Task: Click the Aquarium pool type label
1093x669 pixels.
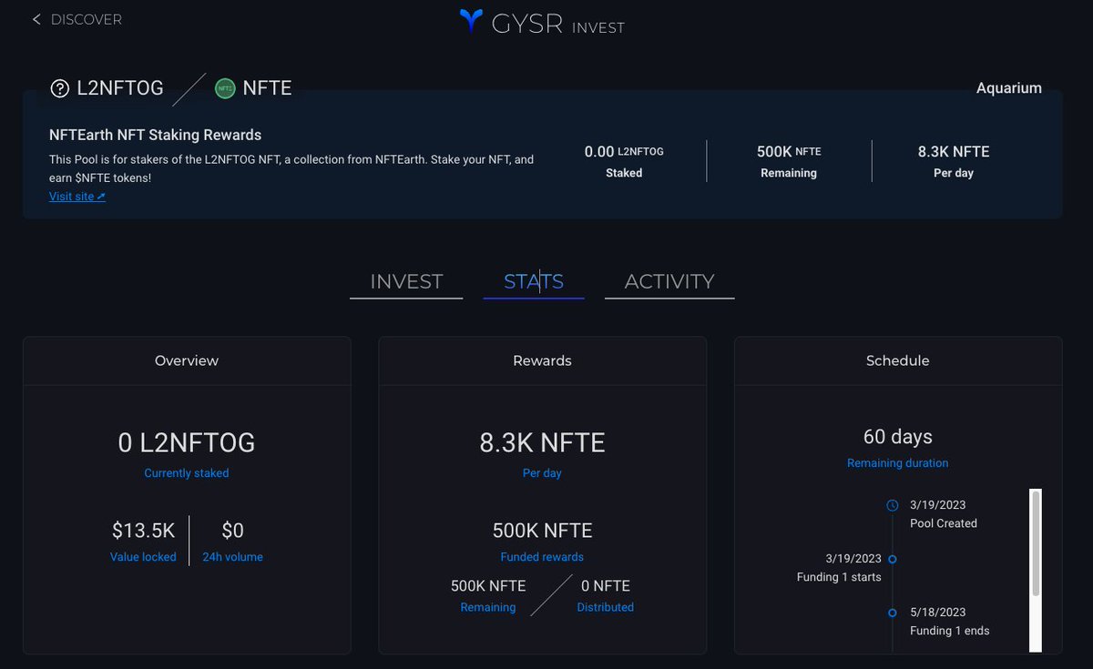Action: (1009, 88)
